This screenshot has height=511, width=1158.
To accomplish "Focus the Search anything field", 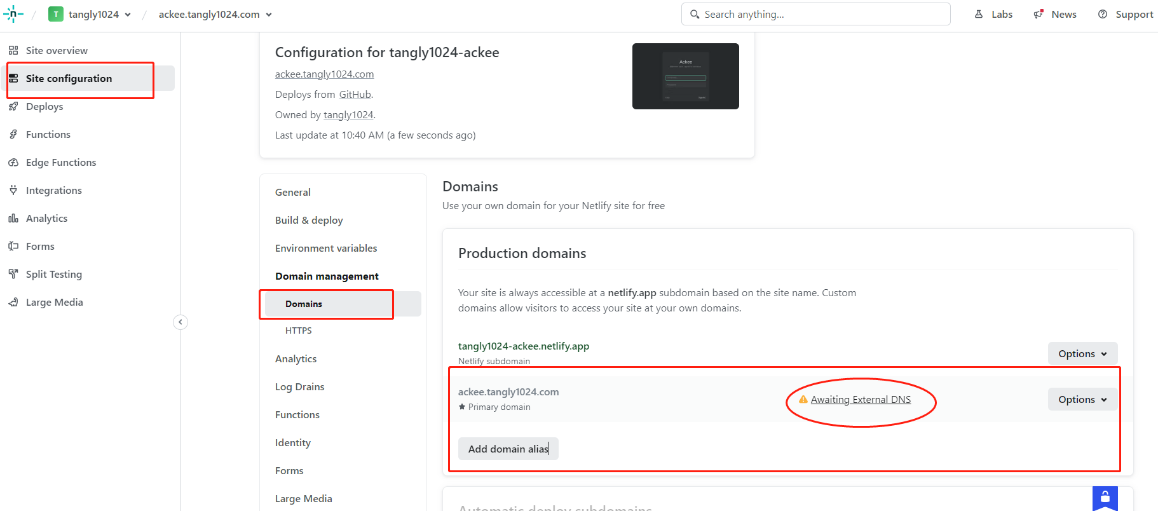I will tap(816, 14).
